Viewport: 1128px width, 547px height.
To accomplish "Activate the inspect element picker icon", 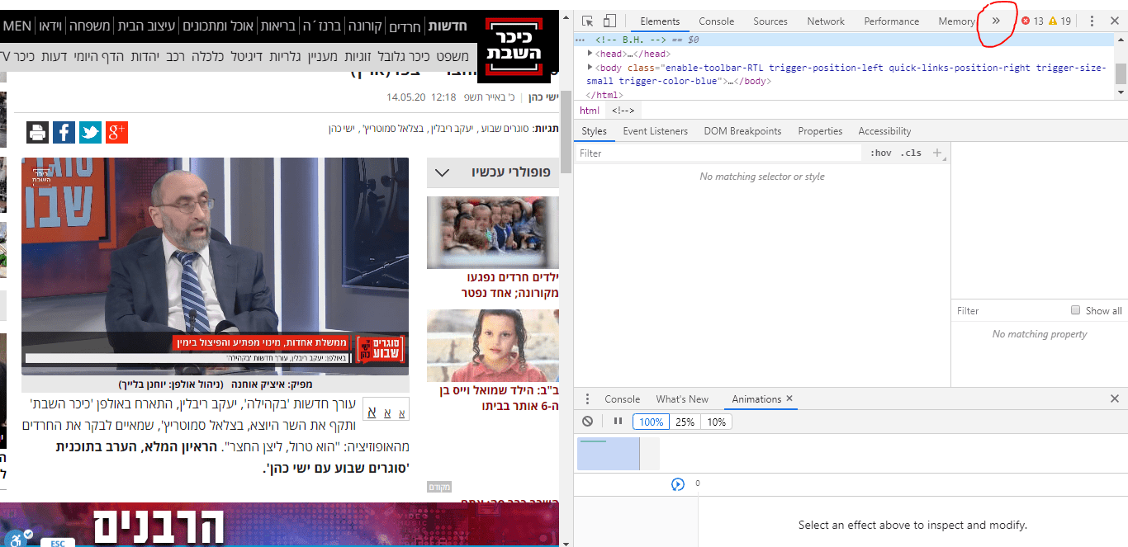I will (587, 21).
